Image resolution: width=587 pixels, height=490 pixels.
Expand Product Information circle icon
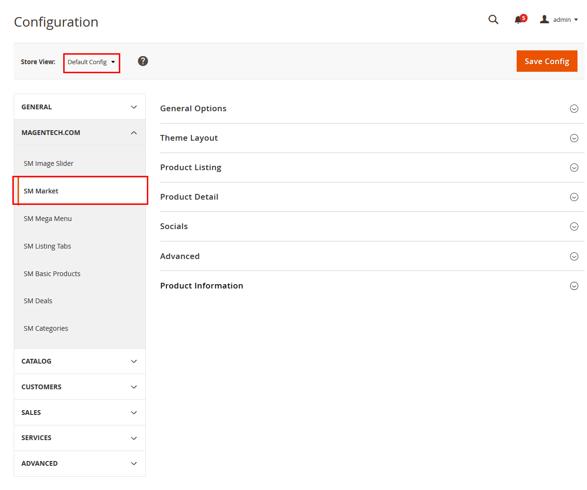pos(574,286)
